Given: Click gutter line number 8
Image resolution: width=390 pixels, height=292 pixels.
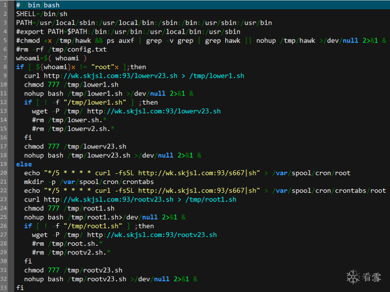Looking at the screenshot, I should (x=5, y=67).
